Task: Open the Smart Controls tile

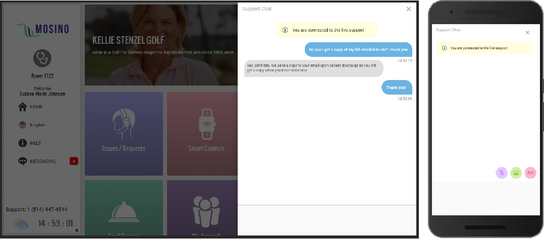Action: pos(202,133)
